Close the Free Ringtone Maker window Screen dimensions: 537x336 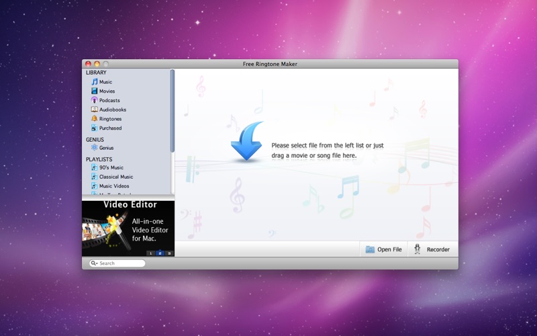click(x=88, y=64)
